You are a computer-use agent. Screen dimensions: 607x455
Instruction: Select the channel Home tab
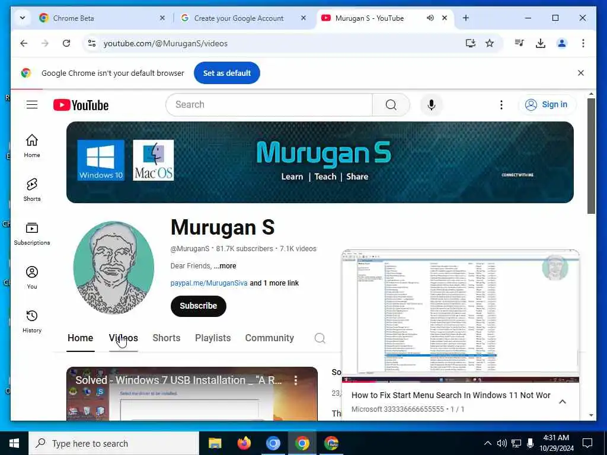pyautogui.click(x=80, y=338)
